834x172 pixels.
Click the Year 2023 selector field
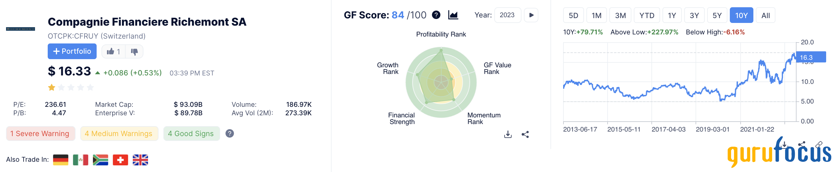[x=507, y=15]
